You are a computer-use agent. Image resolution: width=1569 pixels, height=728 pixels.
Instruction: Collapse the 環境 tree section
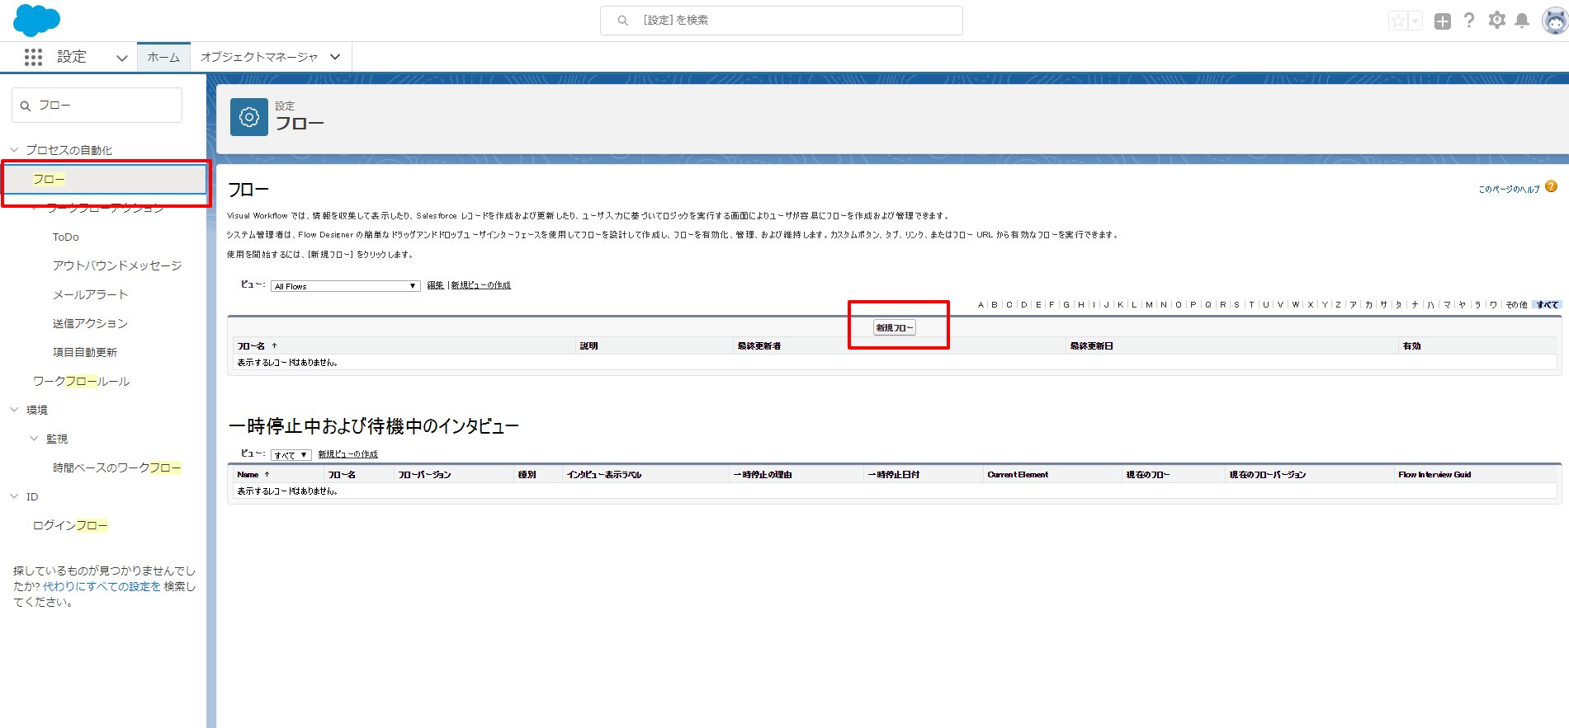[14, 410]
